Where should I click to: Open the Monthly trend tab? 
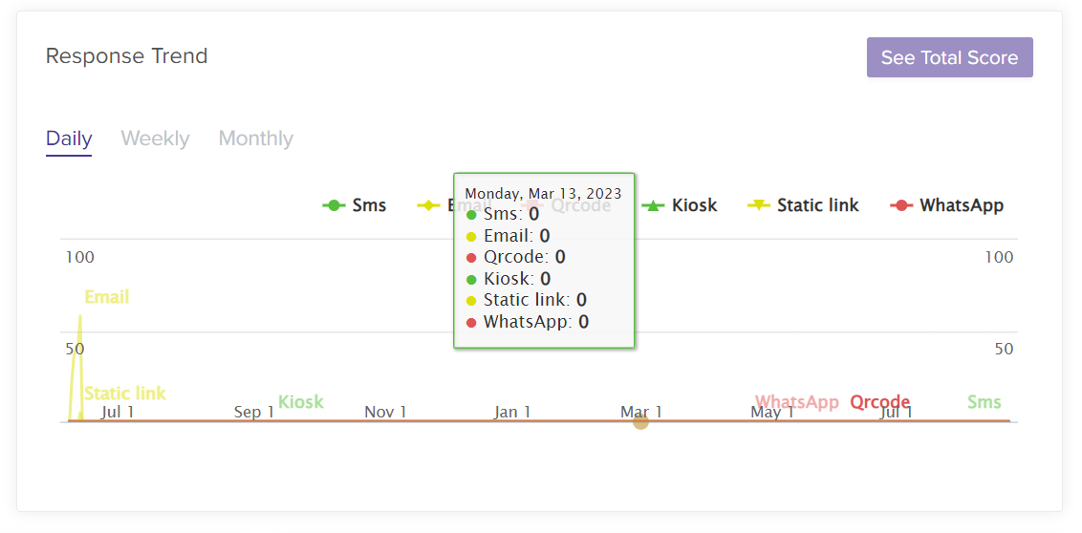pos(255,139)
